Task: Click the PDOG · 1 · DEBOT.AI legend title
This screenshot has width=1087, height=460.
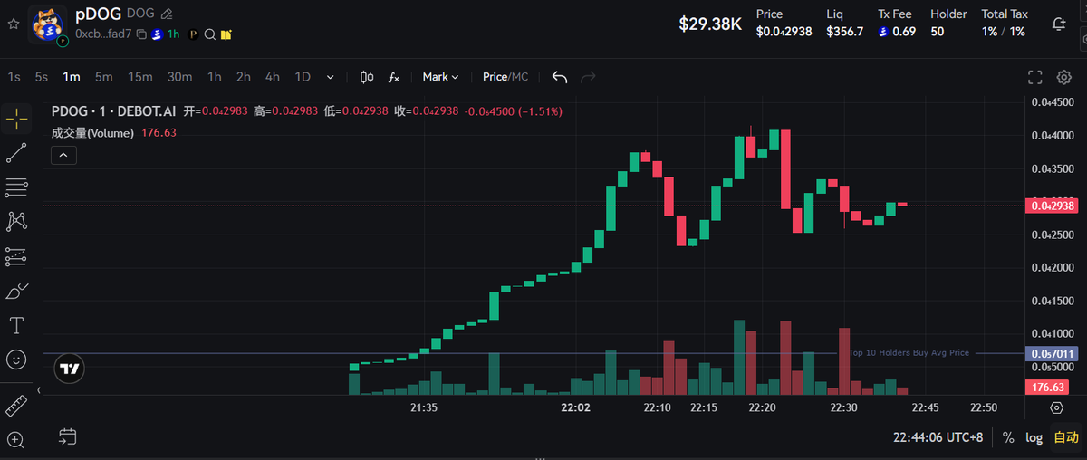Action: tap(113, 111)
